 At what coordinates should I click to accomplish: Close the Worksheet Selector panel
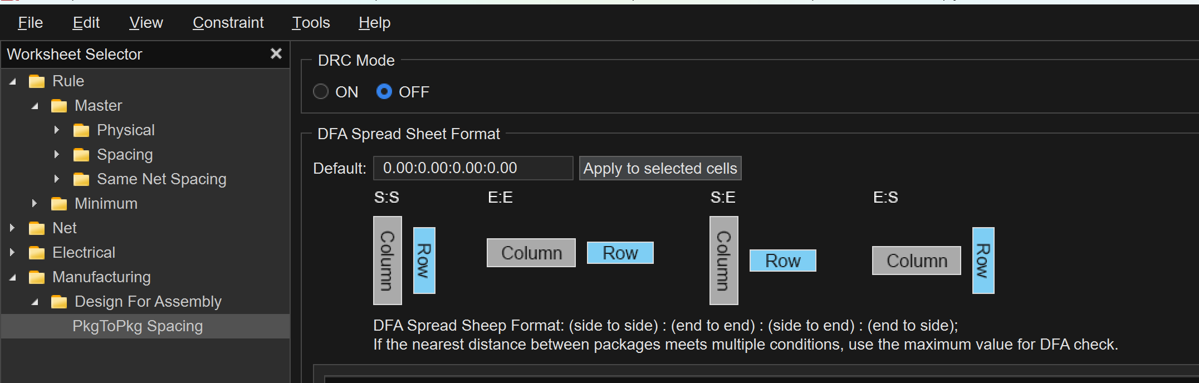click(x=276, y=53)
